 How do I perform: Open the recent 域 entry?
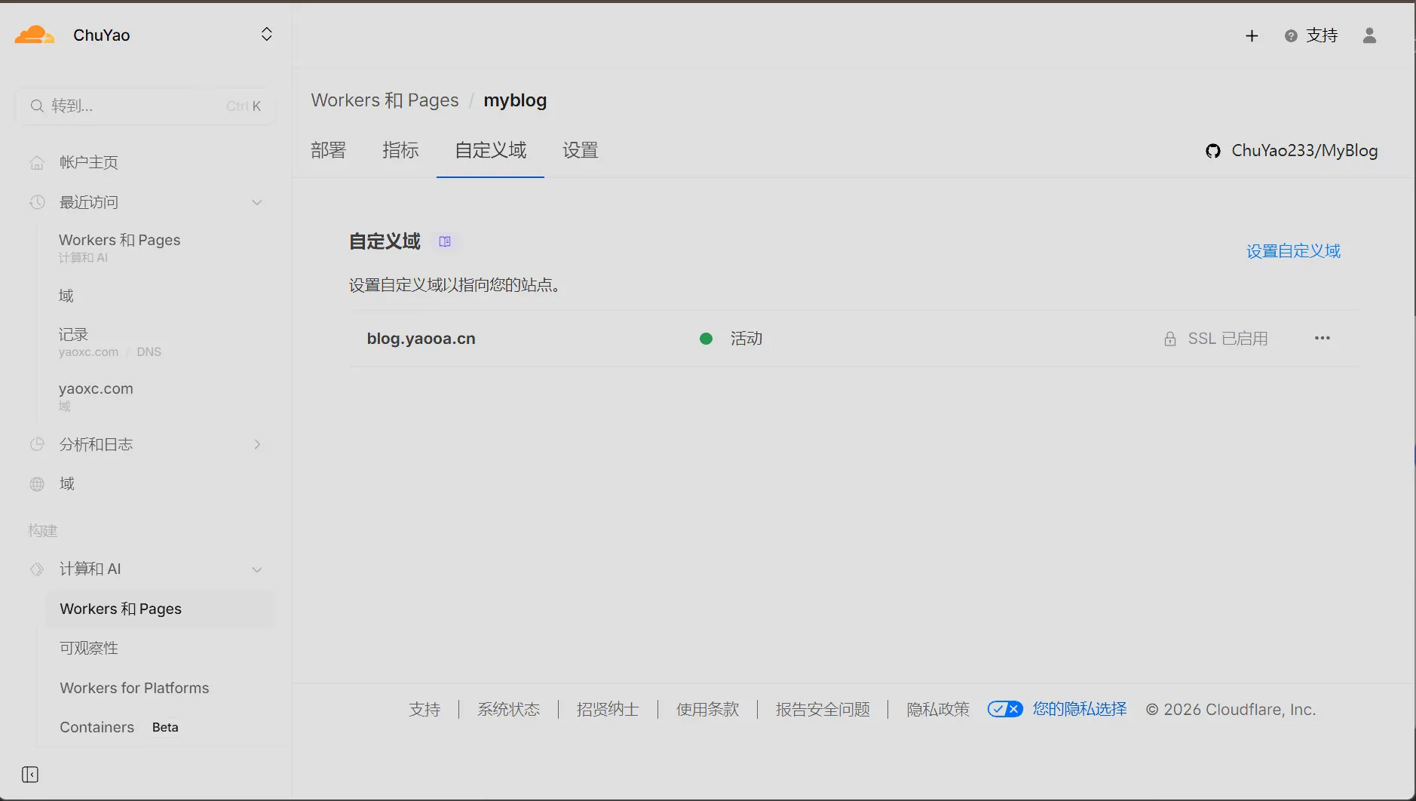66,296
